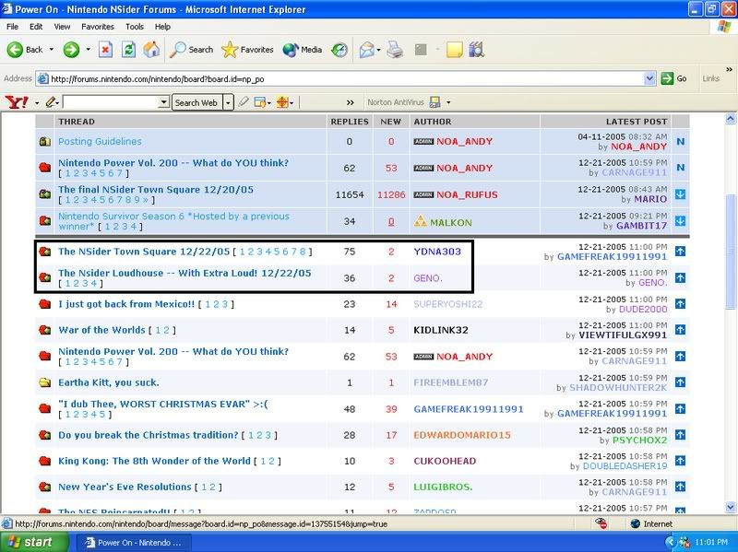Click folder icon beside Eartha Kitt thread

(x=44, y=382)
